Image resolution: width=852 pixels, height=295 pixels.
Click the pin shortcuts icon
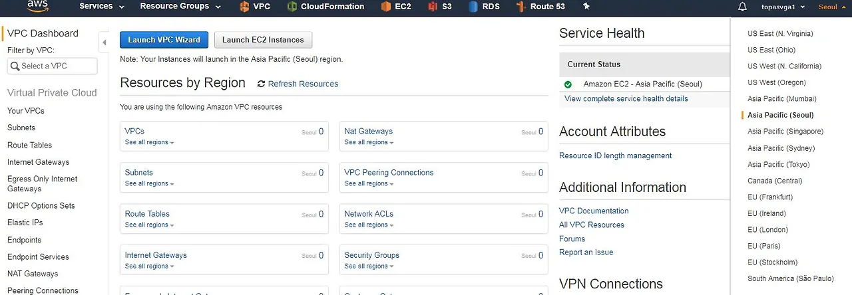click(x=586, y=7)
